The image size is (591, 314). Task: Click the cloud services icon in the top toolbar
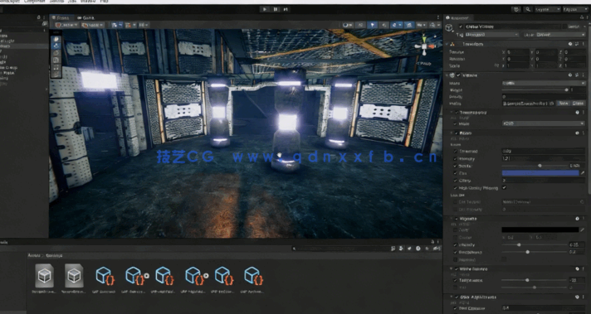(x=516, y=9)
